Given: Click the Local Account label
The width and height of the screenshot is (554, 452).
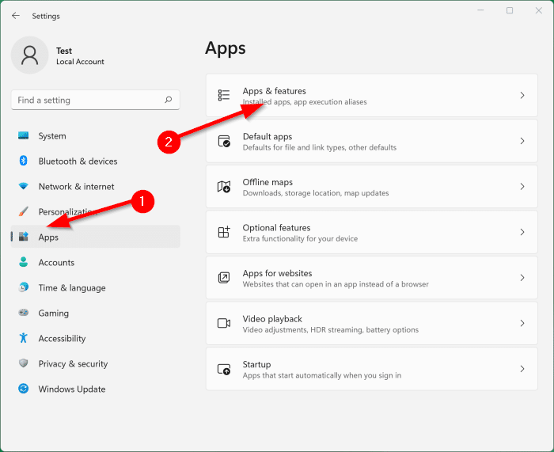Looking at the screenshot, I should [80, 62].
